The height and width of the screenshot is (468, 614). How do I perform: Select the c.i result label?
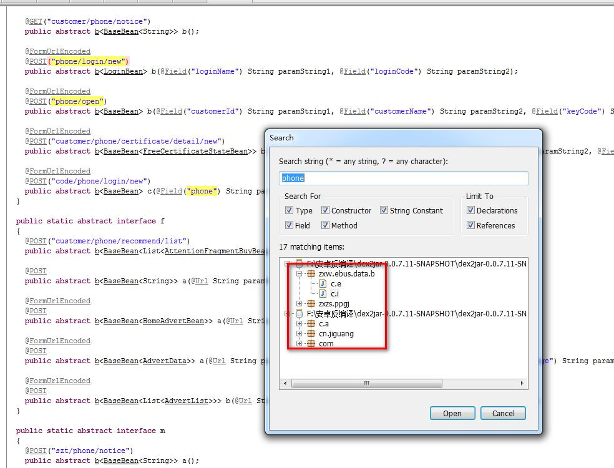click(x=335, y=294)
